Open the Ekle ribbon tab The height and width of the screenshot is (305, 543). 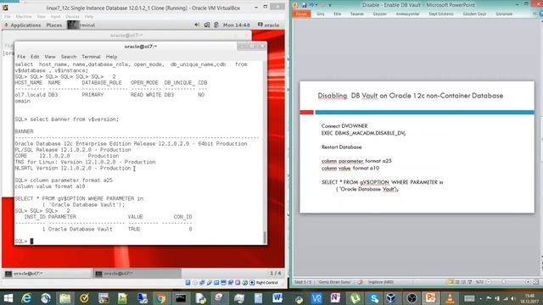[338, 14]
